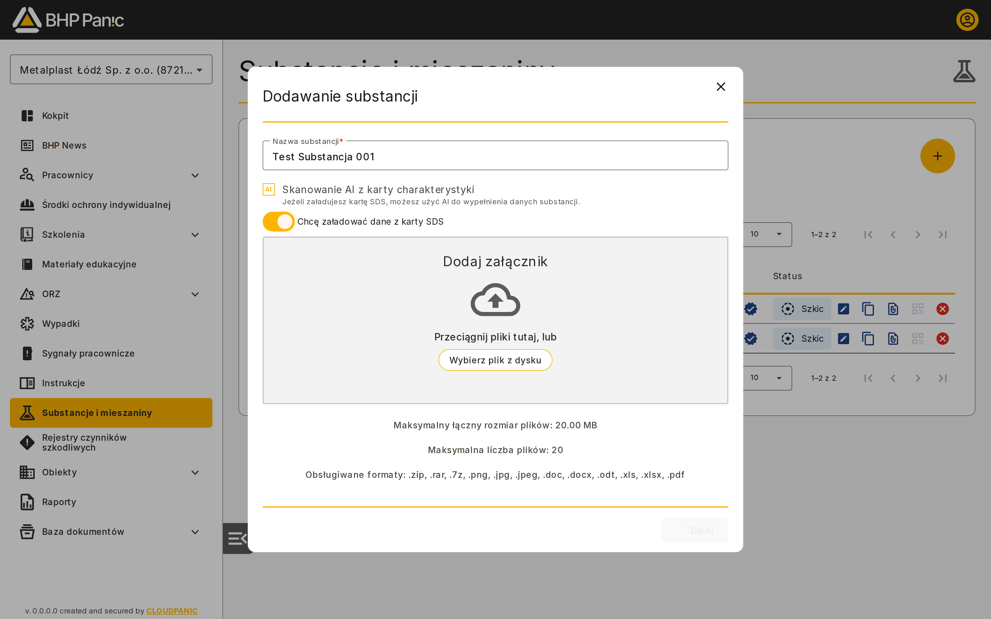Open Wypadki in the sidebar
The width and height of the screenshot is (991, 619).
111,324
